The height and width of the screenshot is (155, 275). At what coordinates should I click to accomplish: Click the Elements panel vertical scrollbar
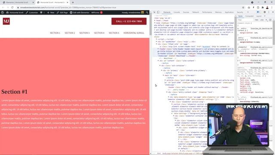[x=235, y=35]
